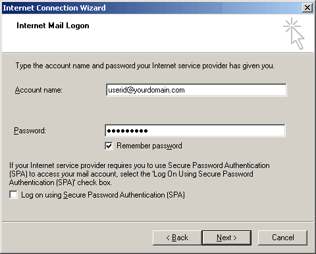316x254 pixels.
Task: Click the 'Log on using Secure Password Authentication' label
Action: click(x=103, y=195)
